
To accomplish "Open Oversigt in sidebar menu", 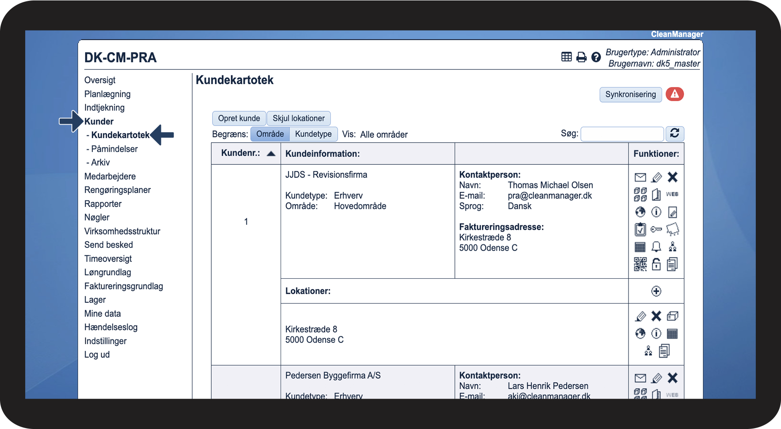I will click(x=100, y=80).
